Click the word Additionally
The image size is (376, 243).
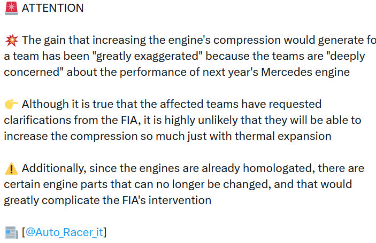[54, 169]
